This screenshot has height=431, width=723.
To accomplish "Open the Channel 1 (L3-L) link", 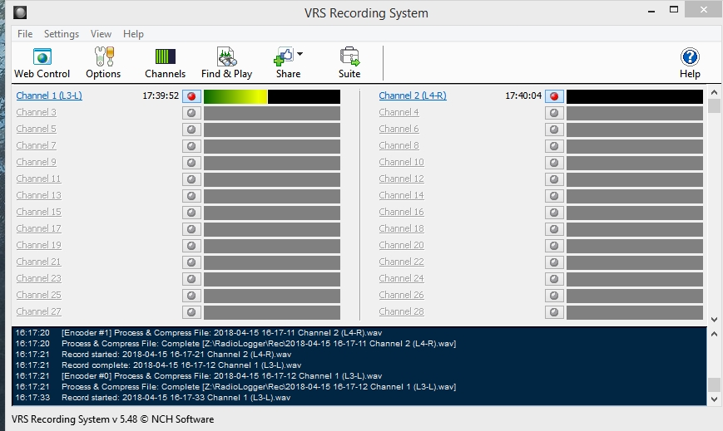I will [49, 96].
